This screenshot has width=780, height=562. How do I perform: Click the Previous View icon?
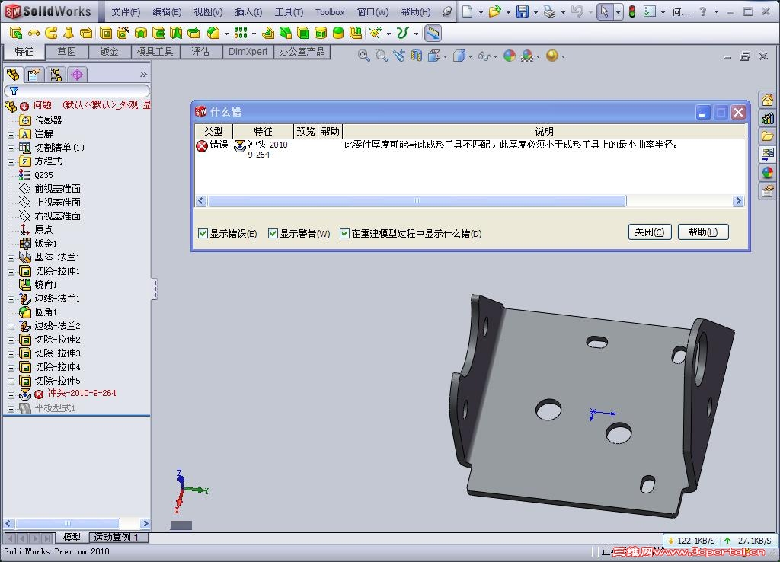[x=399, y=56]
